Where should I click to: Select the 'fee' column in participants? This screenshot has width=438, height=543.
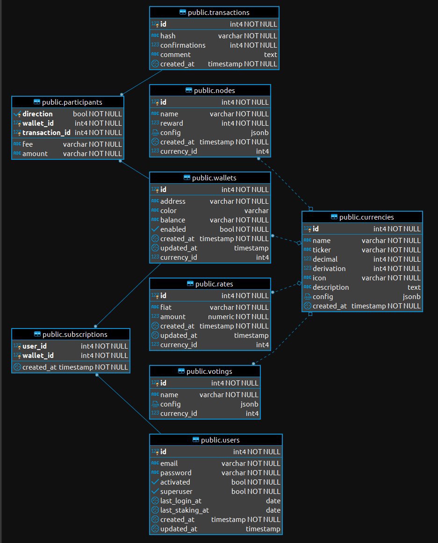(68, 144)
